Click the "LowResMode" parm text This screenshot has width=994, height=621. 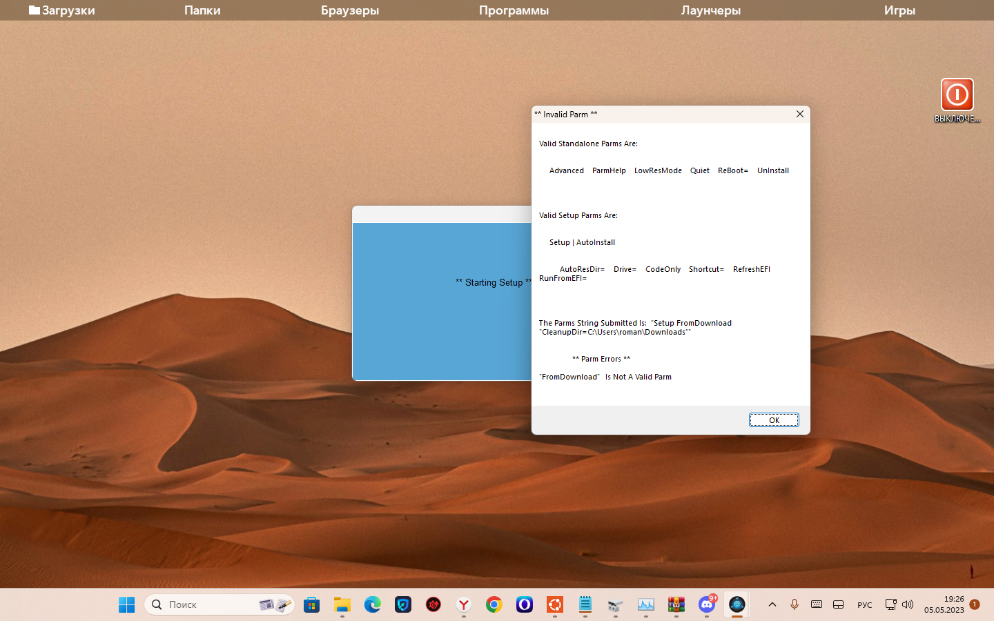pos(658,170)
